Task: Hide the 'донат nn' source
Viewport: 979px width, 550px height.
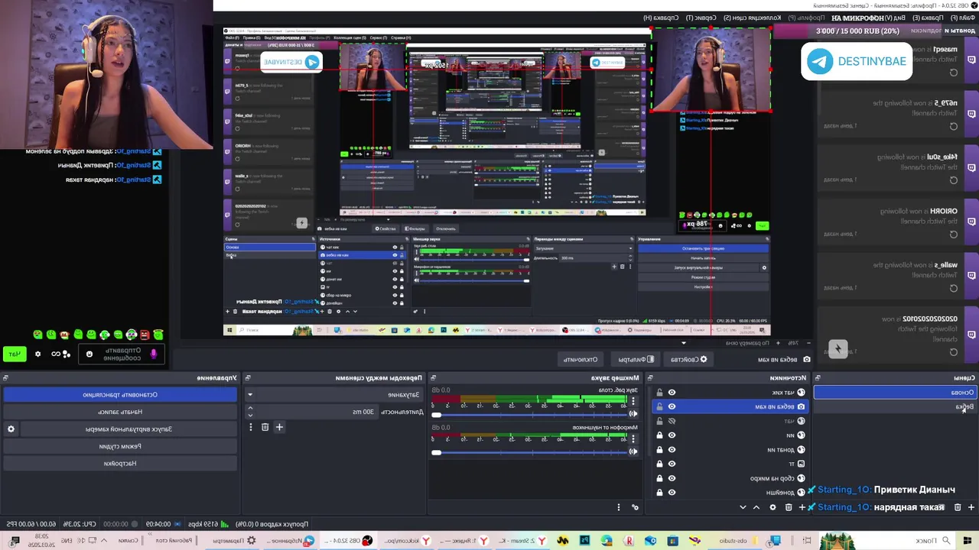Action: click(672, 449)
